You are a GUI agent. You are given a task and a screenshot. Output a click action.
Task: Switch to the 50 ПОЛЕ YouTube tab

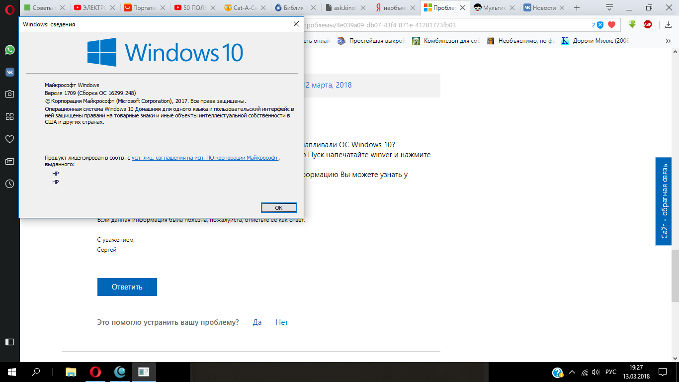click(194, 7)
